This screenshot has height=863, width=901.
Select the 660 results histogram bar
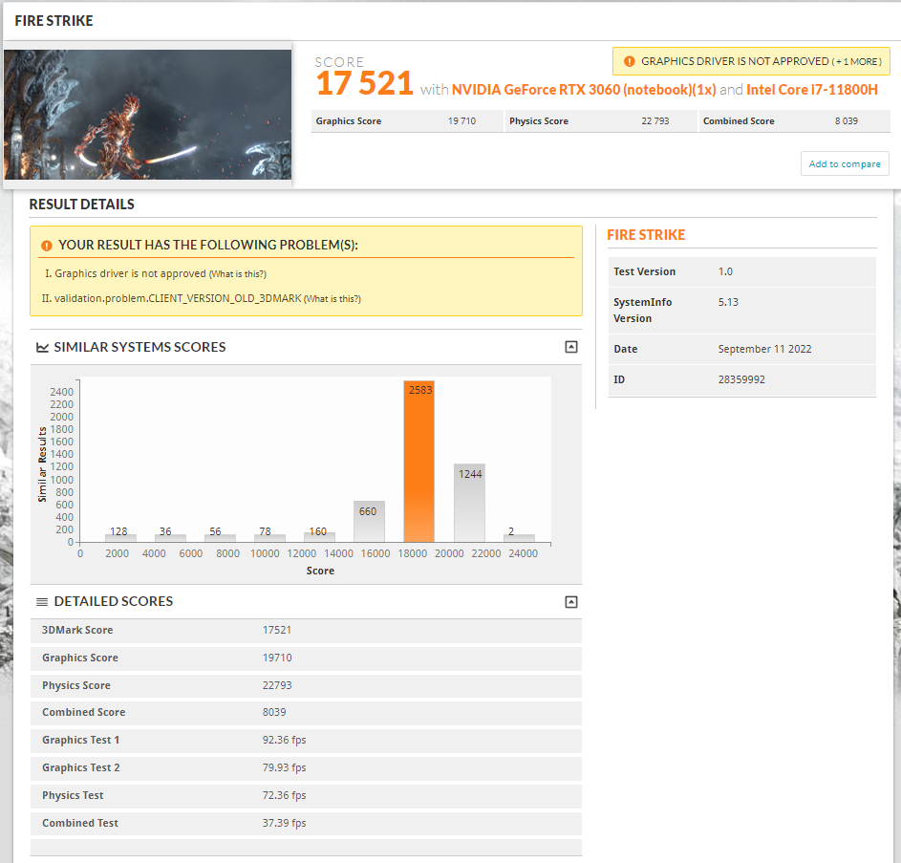369,521
